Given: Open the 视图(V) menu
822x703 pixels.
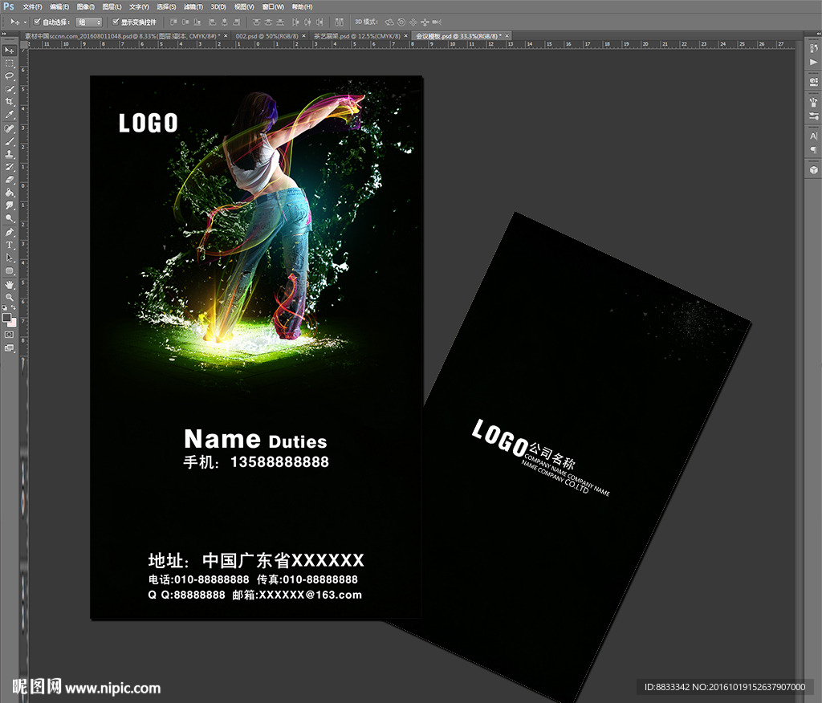Looking at the screenshot, I should (x=244, y=6).
